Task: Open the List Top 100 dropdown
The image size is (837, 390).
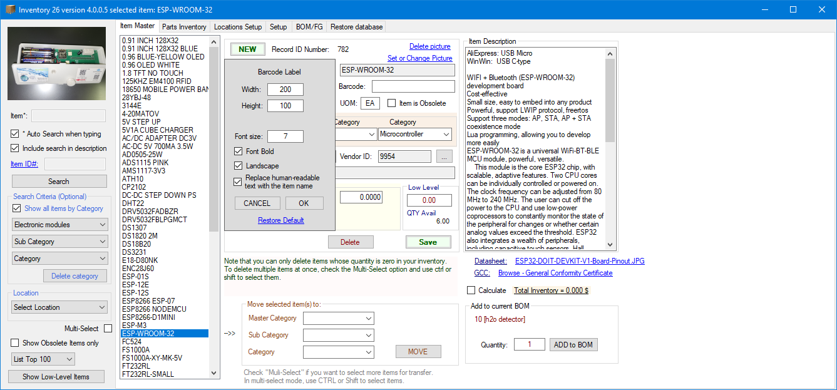Action: (x=43, y=359)
